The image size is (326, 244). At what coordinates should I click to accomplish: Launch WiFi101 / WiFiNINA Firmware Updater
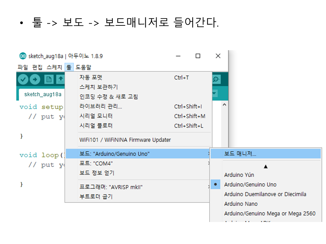pos(139,140)
